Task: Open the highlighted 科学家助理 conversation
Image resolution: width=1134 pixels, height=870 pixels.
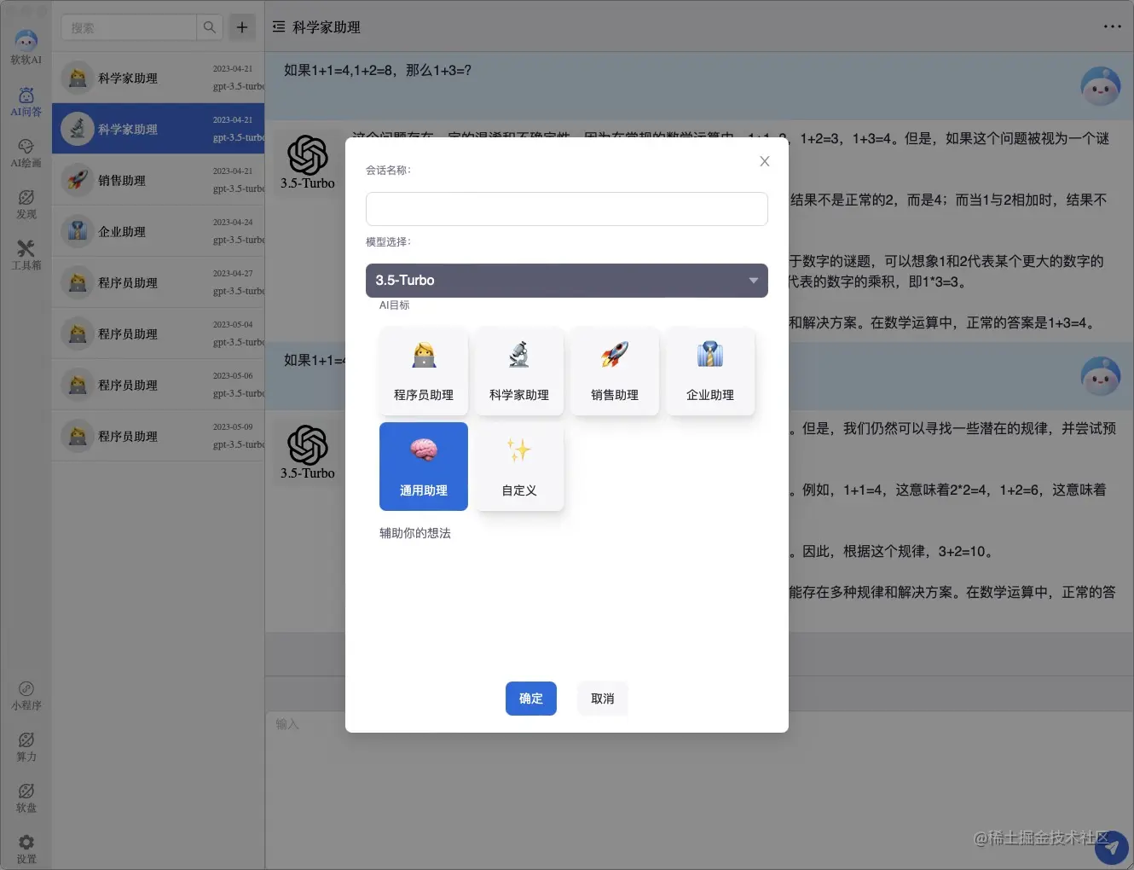Action: (159, 129)
